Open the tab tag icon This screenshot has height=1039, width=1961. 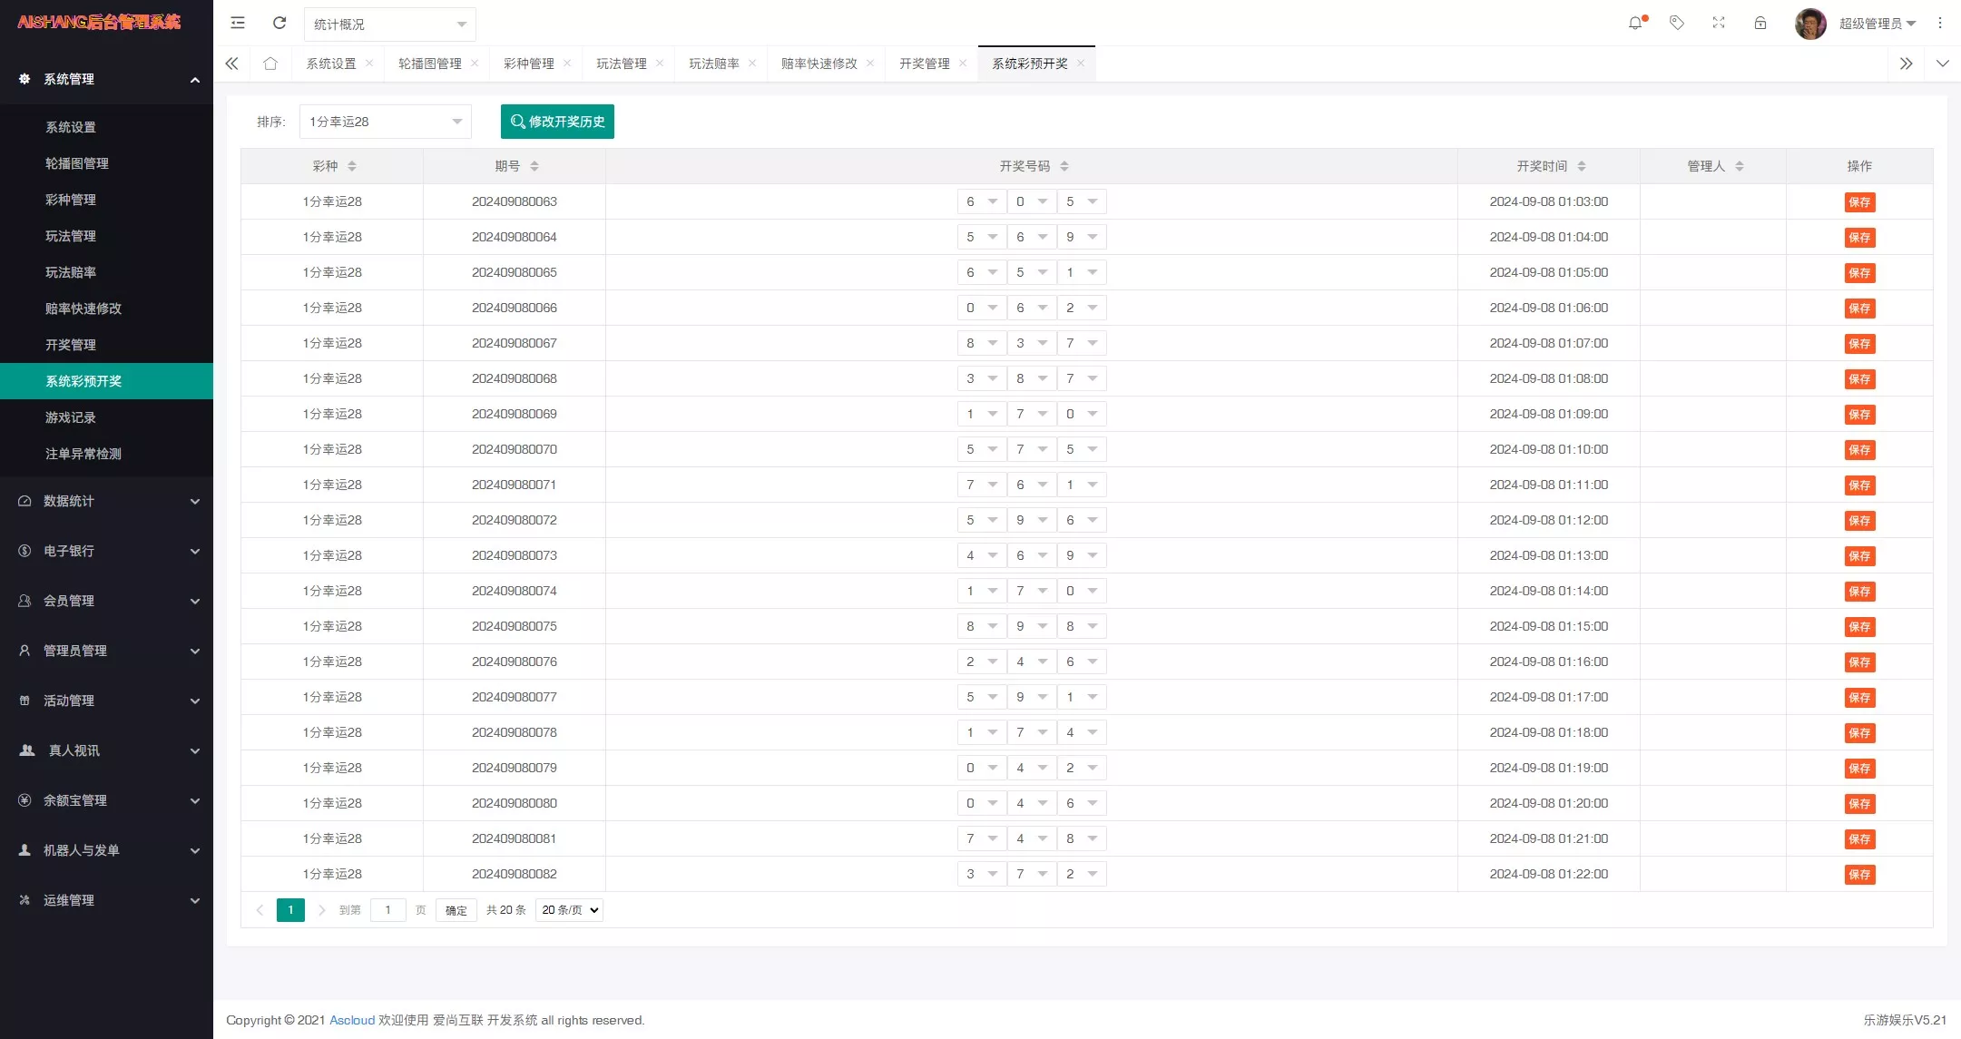pyautogui.click(x=1677, y=23)
